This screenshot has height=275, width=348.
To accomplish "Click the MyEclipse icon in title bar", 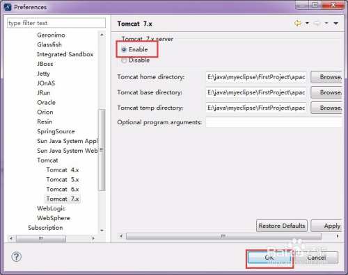I will click(x=8, y=7).
